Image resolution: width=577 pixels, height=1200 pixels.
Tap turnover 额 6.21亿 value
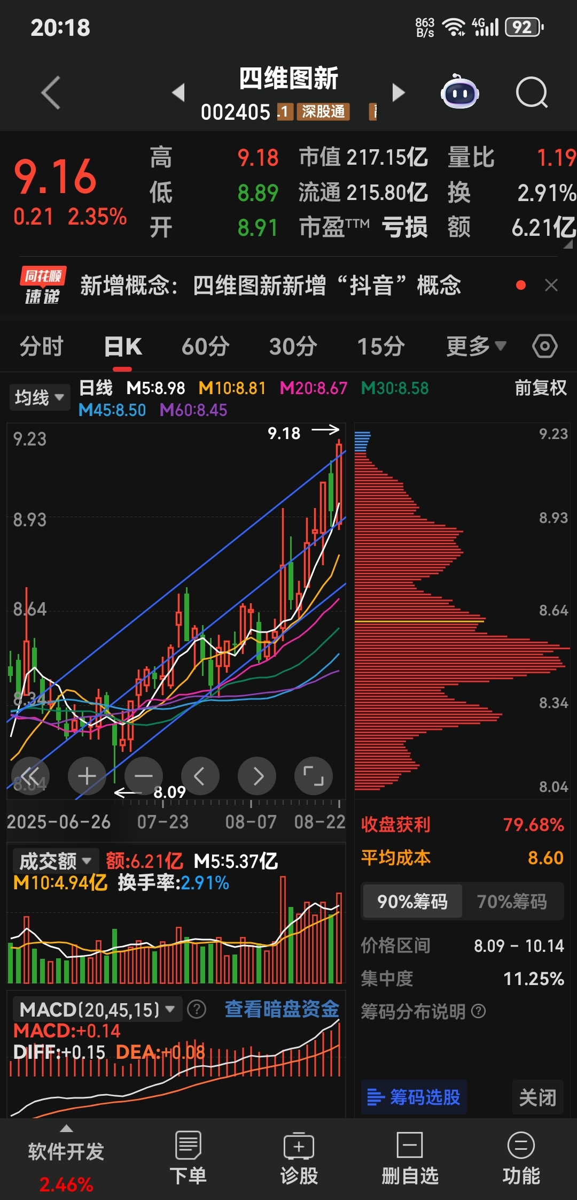pos(512,227)
